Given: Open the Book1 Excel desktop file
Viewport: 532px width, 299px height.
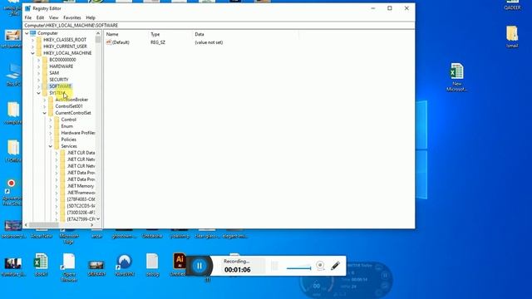Looking at the screenshot, I should 41,265.
